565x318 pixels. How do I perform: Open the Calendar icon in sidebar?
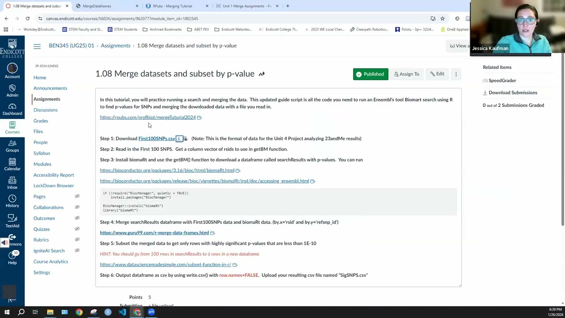12,164
